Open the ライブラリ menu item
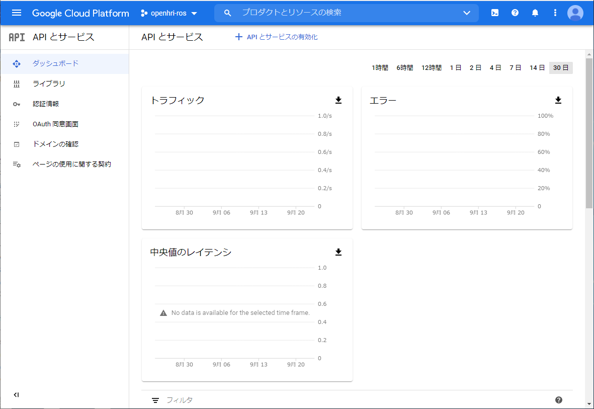This screenshot has height=409, width=594. [64, 84]
